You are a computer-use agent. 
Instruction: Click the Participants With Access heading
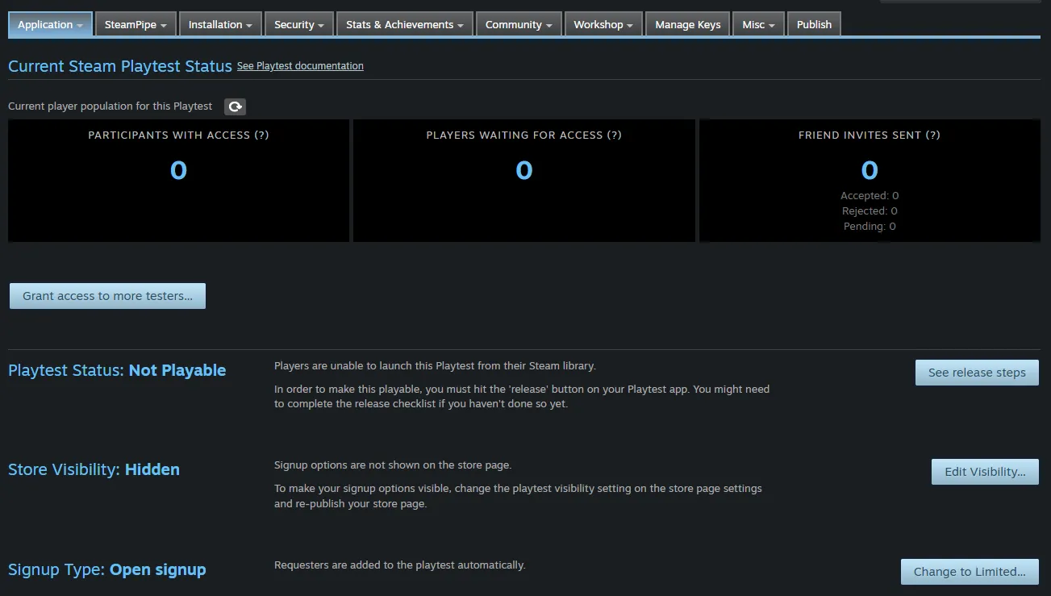178,135
